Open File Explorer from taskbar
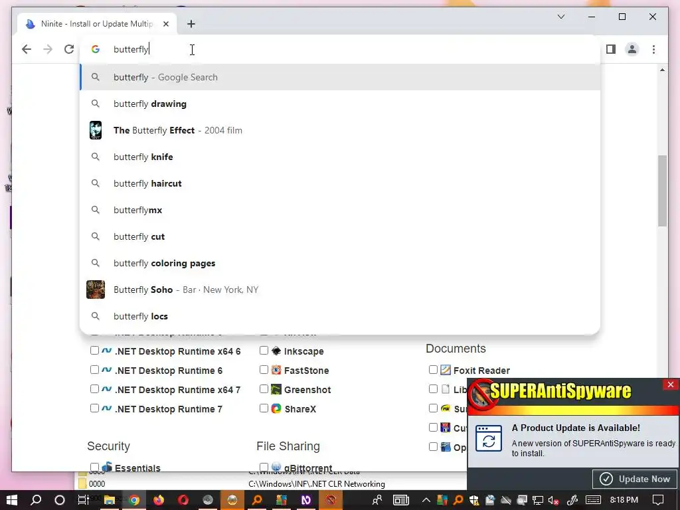Screen dimensions: 680x510 click(x=110, y=500)
